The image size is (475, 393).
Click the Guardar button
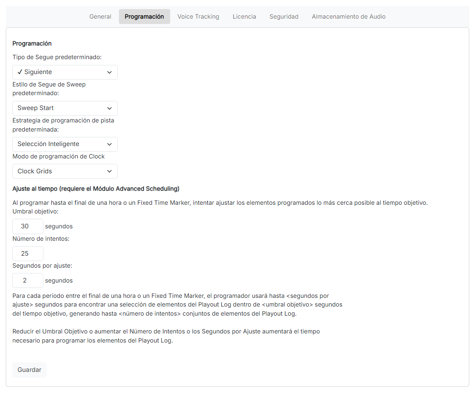(29, 370)
